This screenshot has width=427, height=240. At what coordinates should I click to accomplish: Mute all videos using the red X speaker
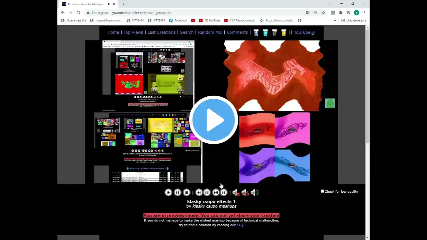coord(236,192)
